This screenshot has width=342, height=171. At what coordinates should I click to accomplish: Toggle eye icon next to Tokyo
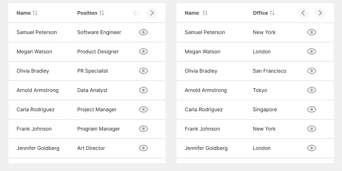click(312, 90)
